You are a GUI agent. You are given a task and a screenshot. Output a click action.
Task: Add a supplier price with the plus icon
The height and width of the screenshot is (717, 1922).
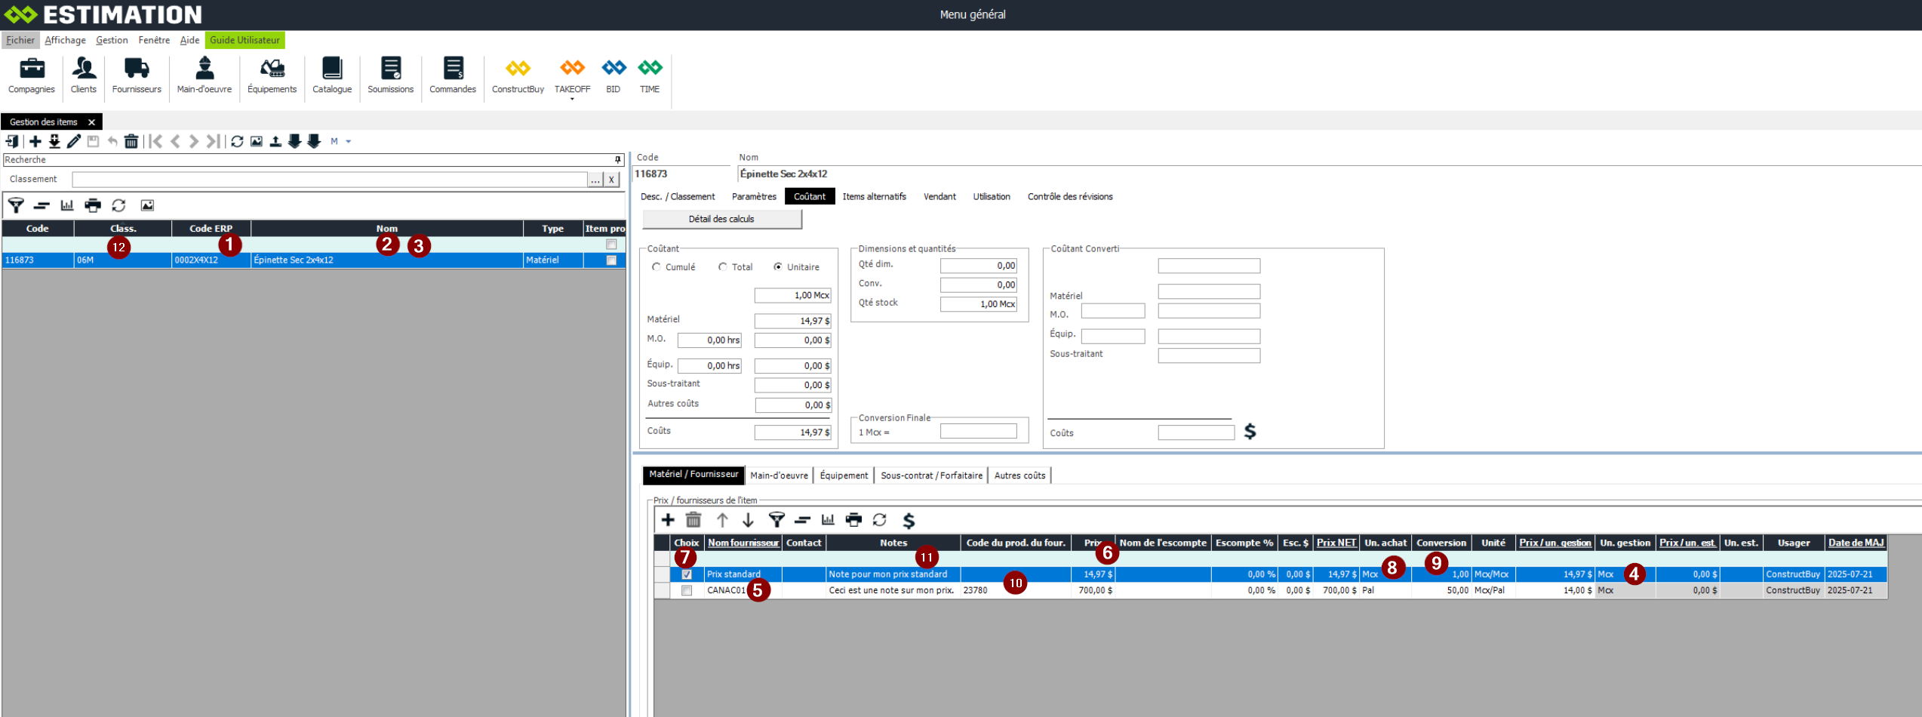pos(668,520)
